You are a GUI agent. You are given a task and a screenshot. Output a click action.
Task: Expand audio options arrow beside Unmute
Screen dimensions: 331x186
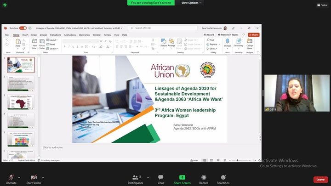[19, 177]
